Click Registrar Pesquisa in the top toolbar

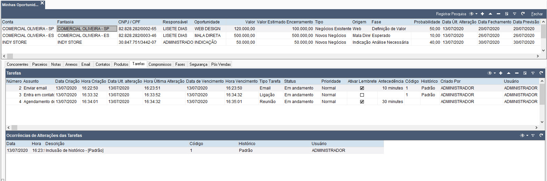coord(451,14)
